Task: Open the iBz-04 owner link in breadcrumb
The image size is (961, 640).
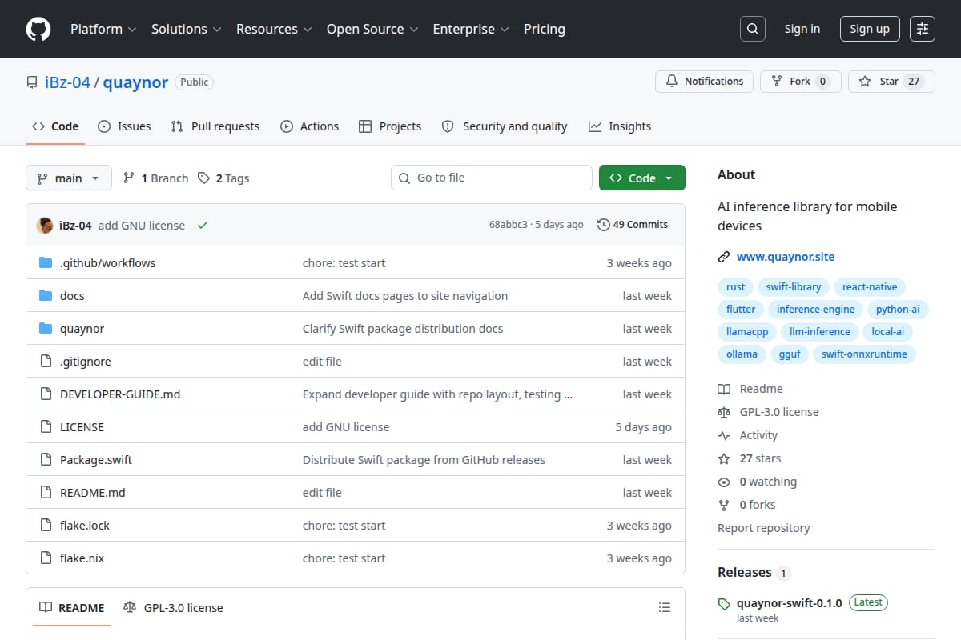Action: point(66,82)
